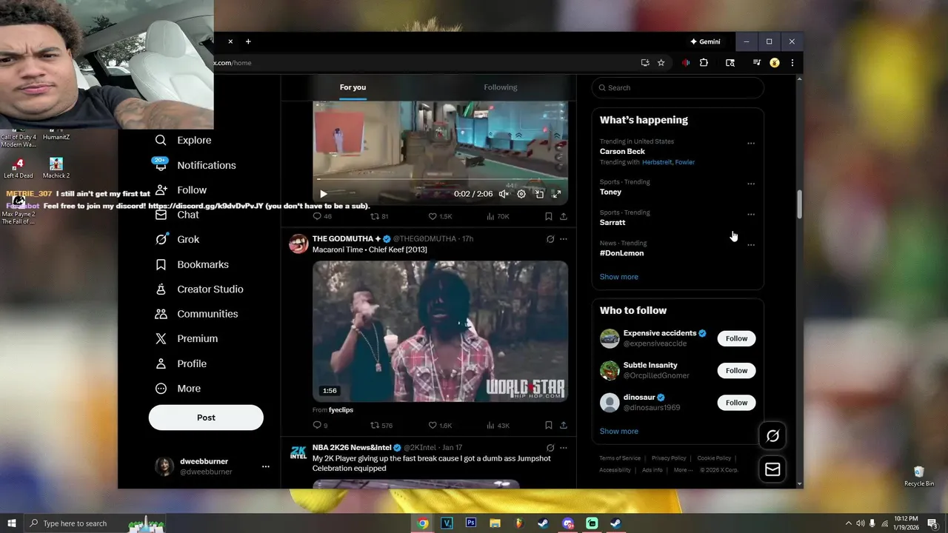The height and width of the screenshot is (533, 948).
Task: Open more options for Sarratt trend
Action: (x=751, y=215)
